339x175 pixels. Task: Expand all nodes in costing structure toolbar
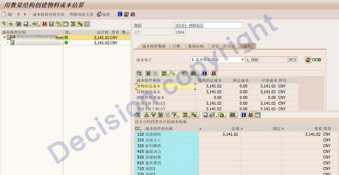click(4, 24)
